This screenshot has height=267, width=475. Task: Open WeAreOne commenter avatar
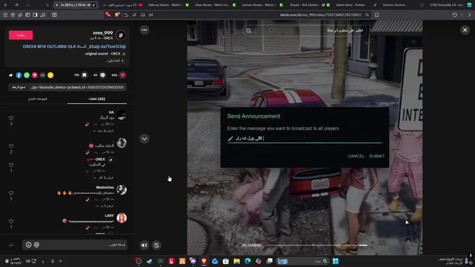point(122,190)
